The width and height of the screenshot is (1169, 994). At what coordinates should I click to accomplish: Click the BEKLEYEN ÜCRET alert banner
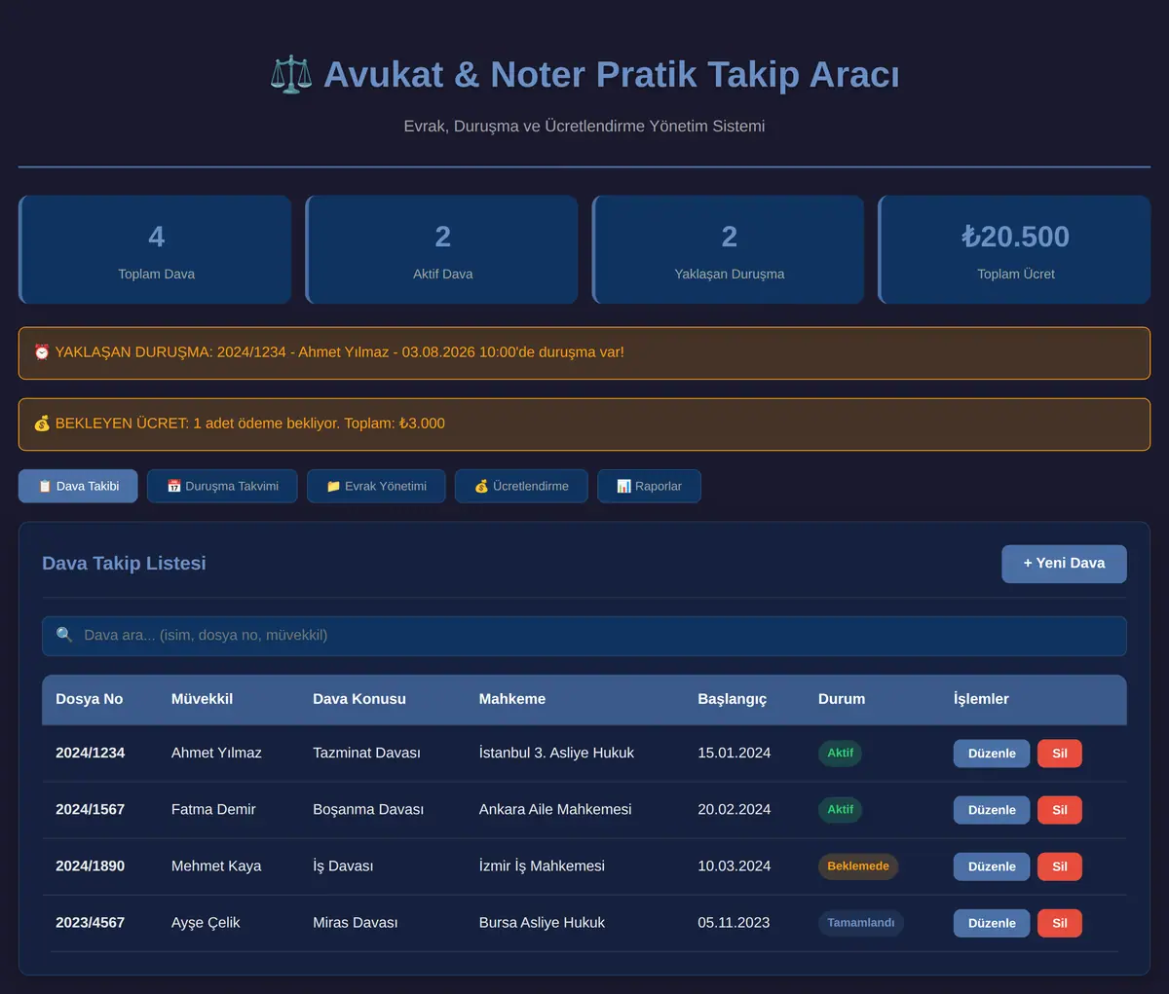(x=584, y=423)
